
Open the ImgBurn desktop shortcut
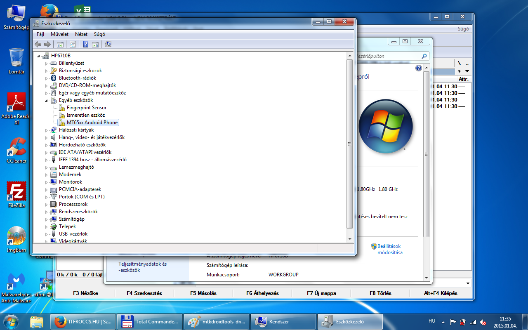(x=16, y=239)
